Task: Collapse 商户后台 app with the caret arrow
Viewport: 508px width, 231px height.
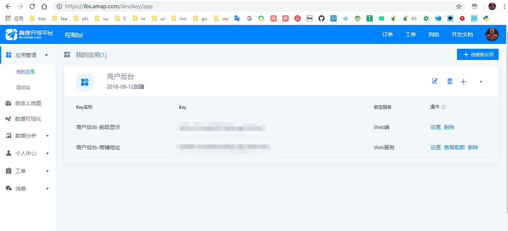Action: click(x=481, y=81)
